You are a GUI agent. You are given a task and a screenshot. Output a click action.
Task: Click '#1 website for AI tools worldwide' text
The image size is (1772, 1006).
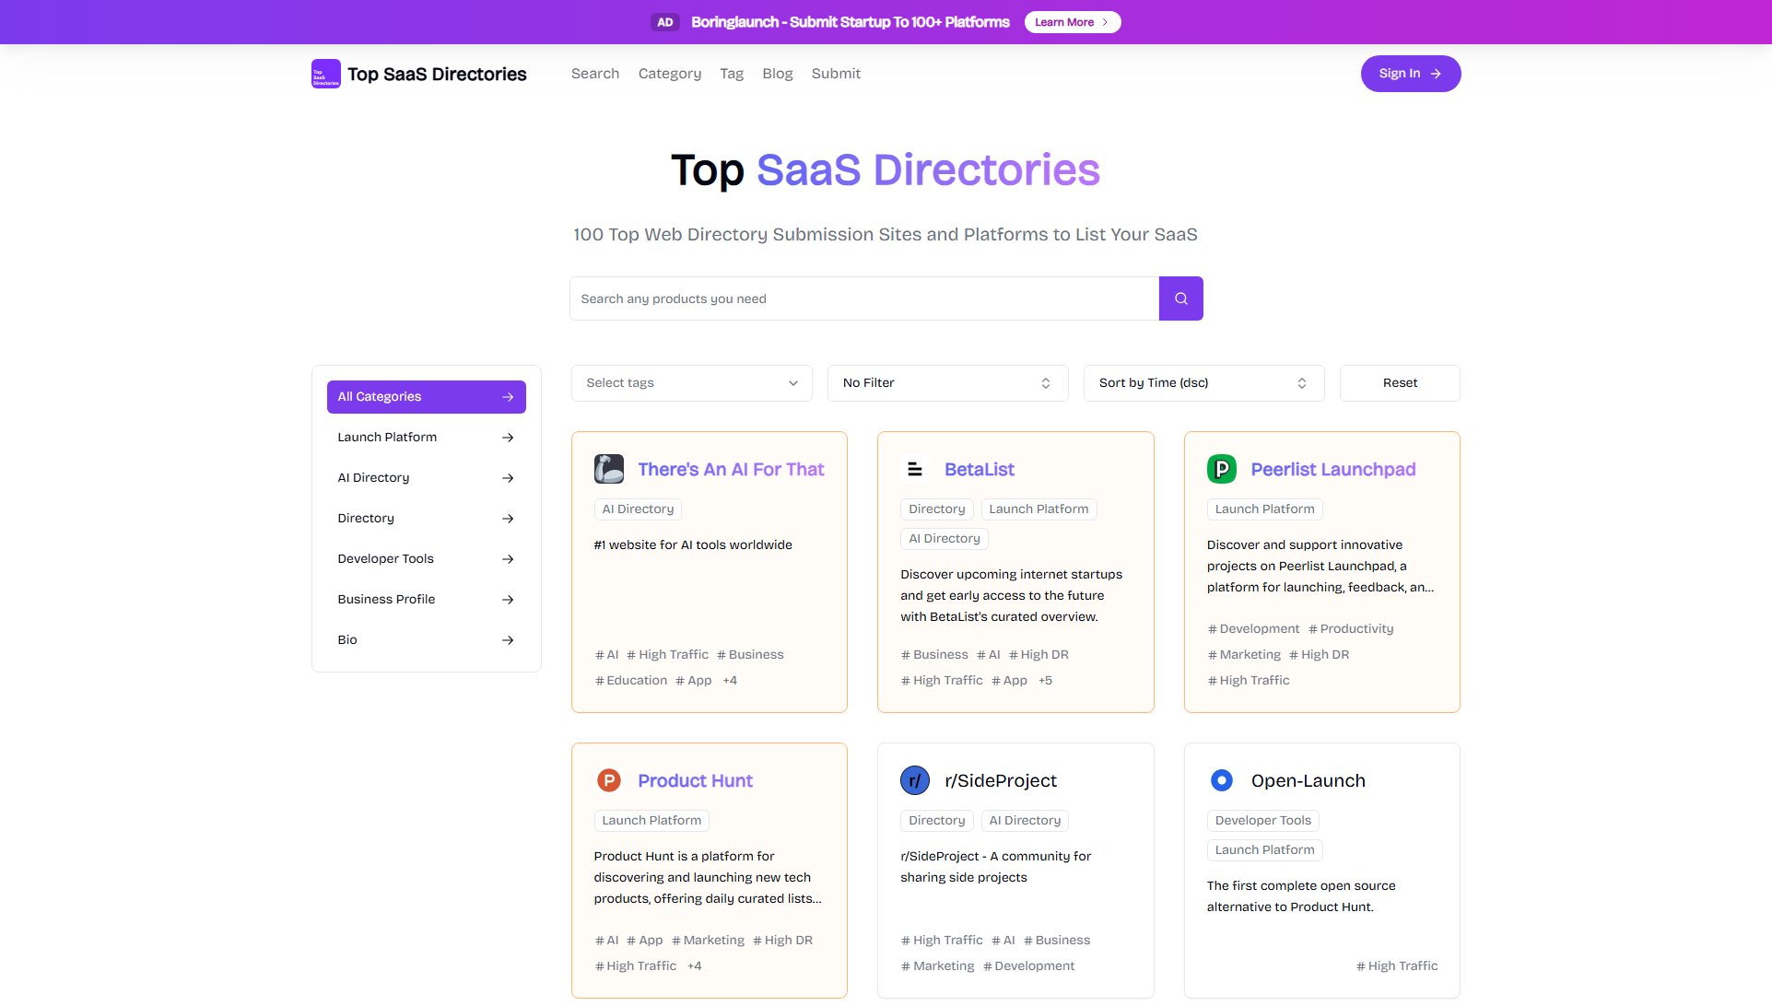click(x=693, y=545)
